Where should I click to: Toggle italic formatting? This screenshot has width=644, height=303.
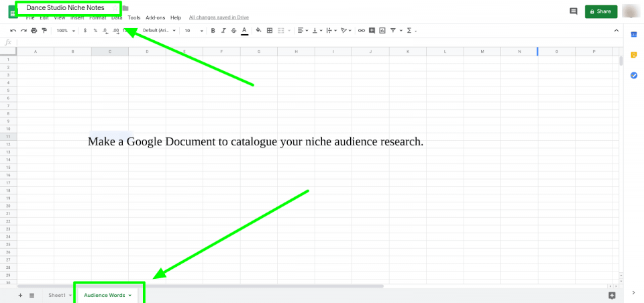(223, 31)
